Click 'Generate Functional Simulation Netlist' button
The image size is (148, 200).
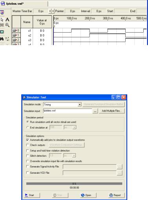tap(104, 105)
